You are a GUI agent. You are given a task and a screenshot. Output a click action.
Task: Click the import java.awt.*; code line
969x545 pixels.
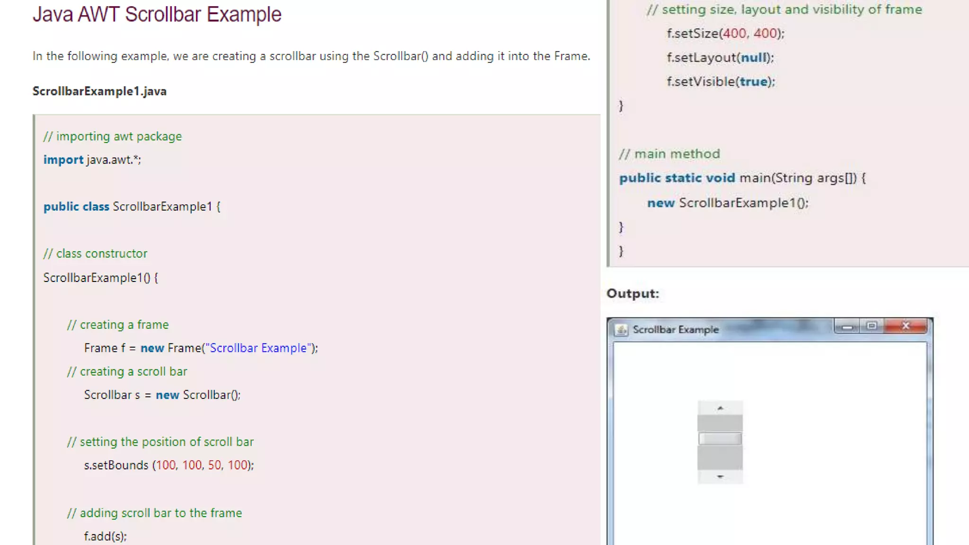click(92, 160)
